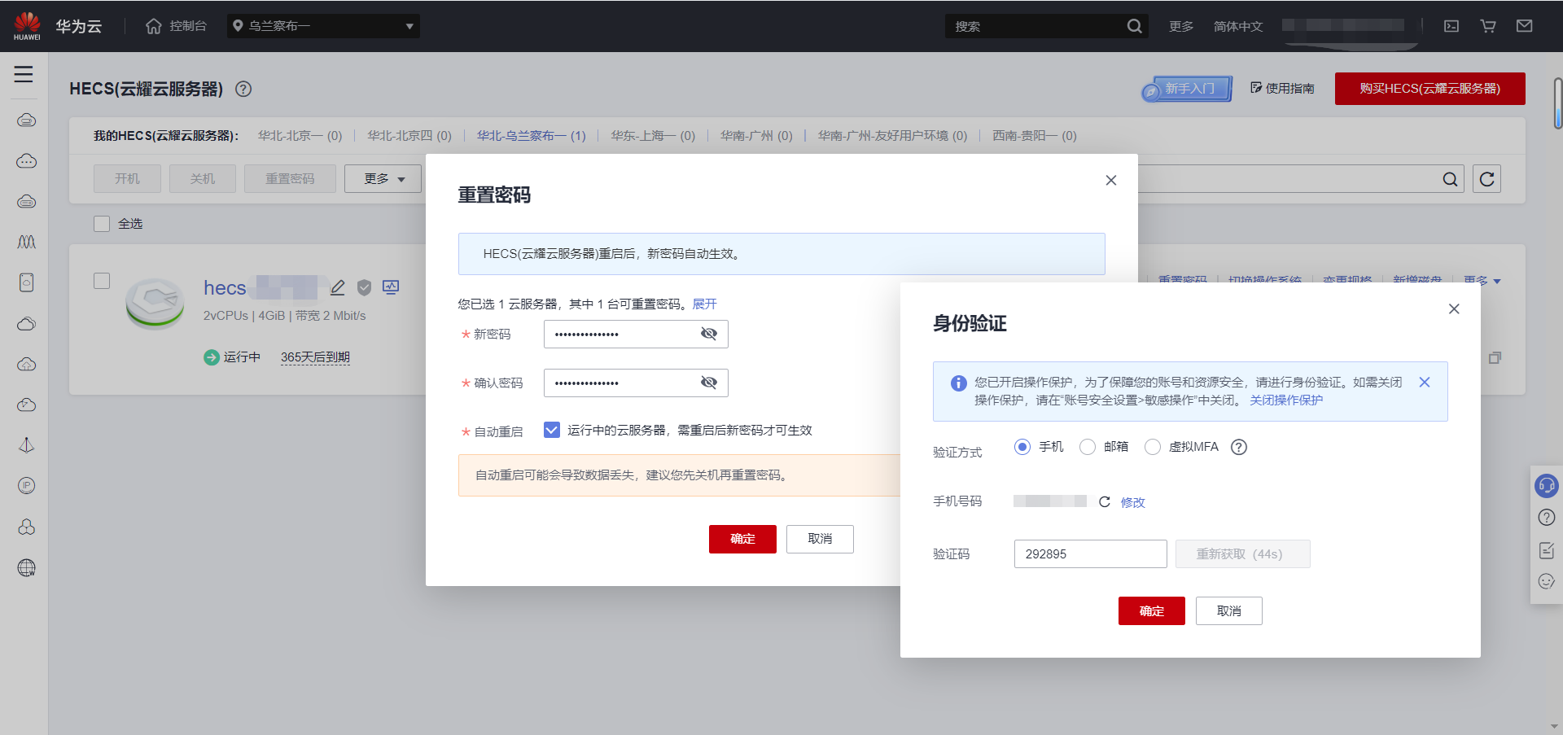Image resolution: width=1563 pixels, height=735 pixels.
Task: Open the 关闭操作保护 link
Action: [x=1285, y=400]
